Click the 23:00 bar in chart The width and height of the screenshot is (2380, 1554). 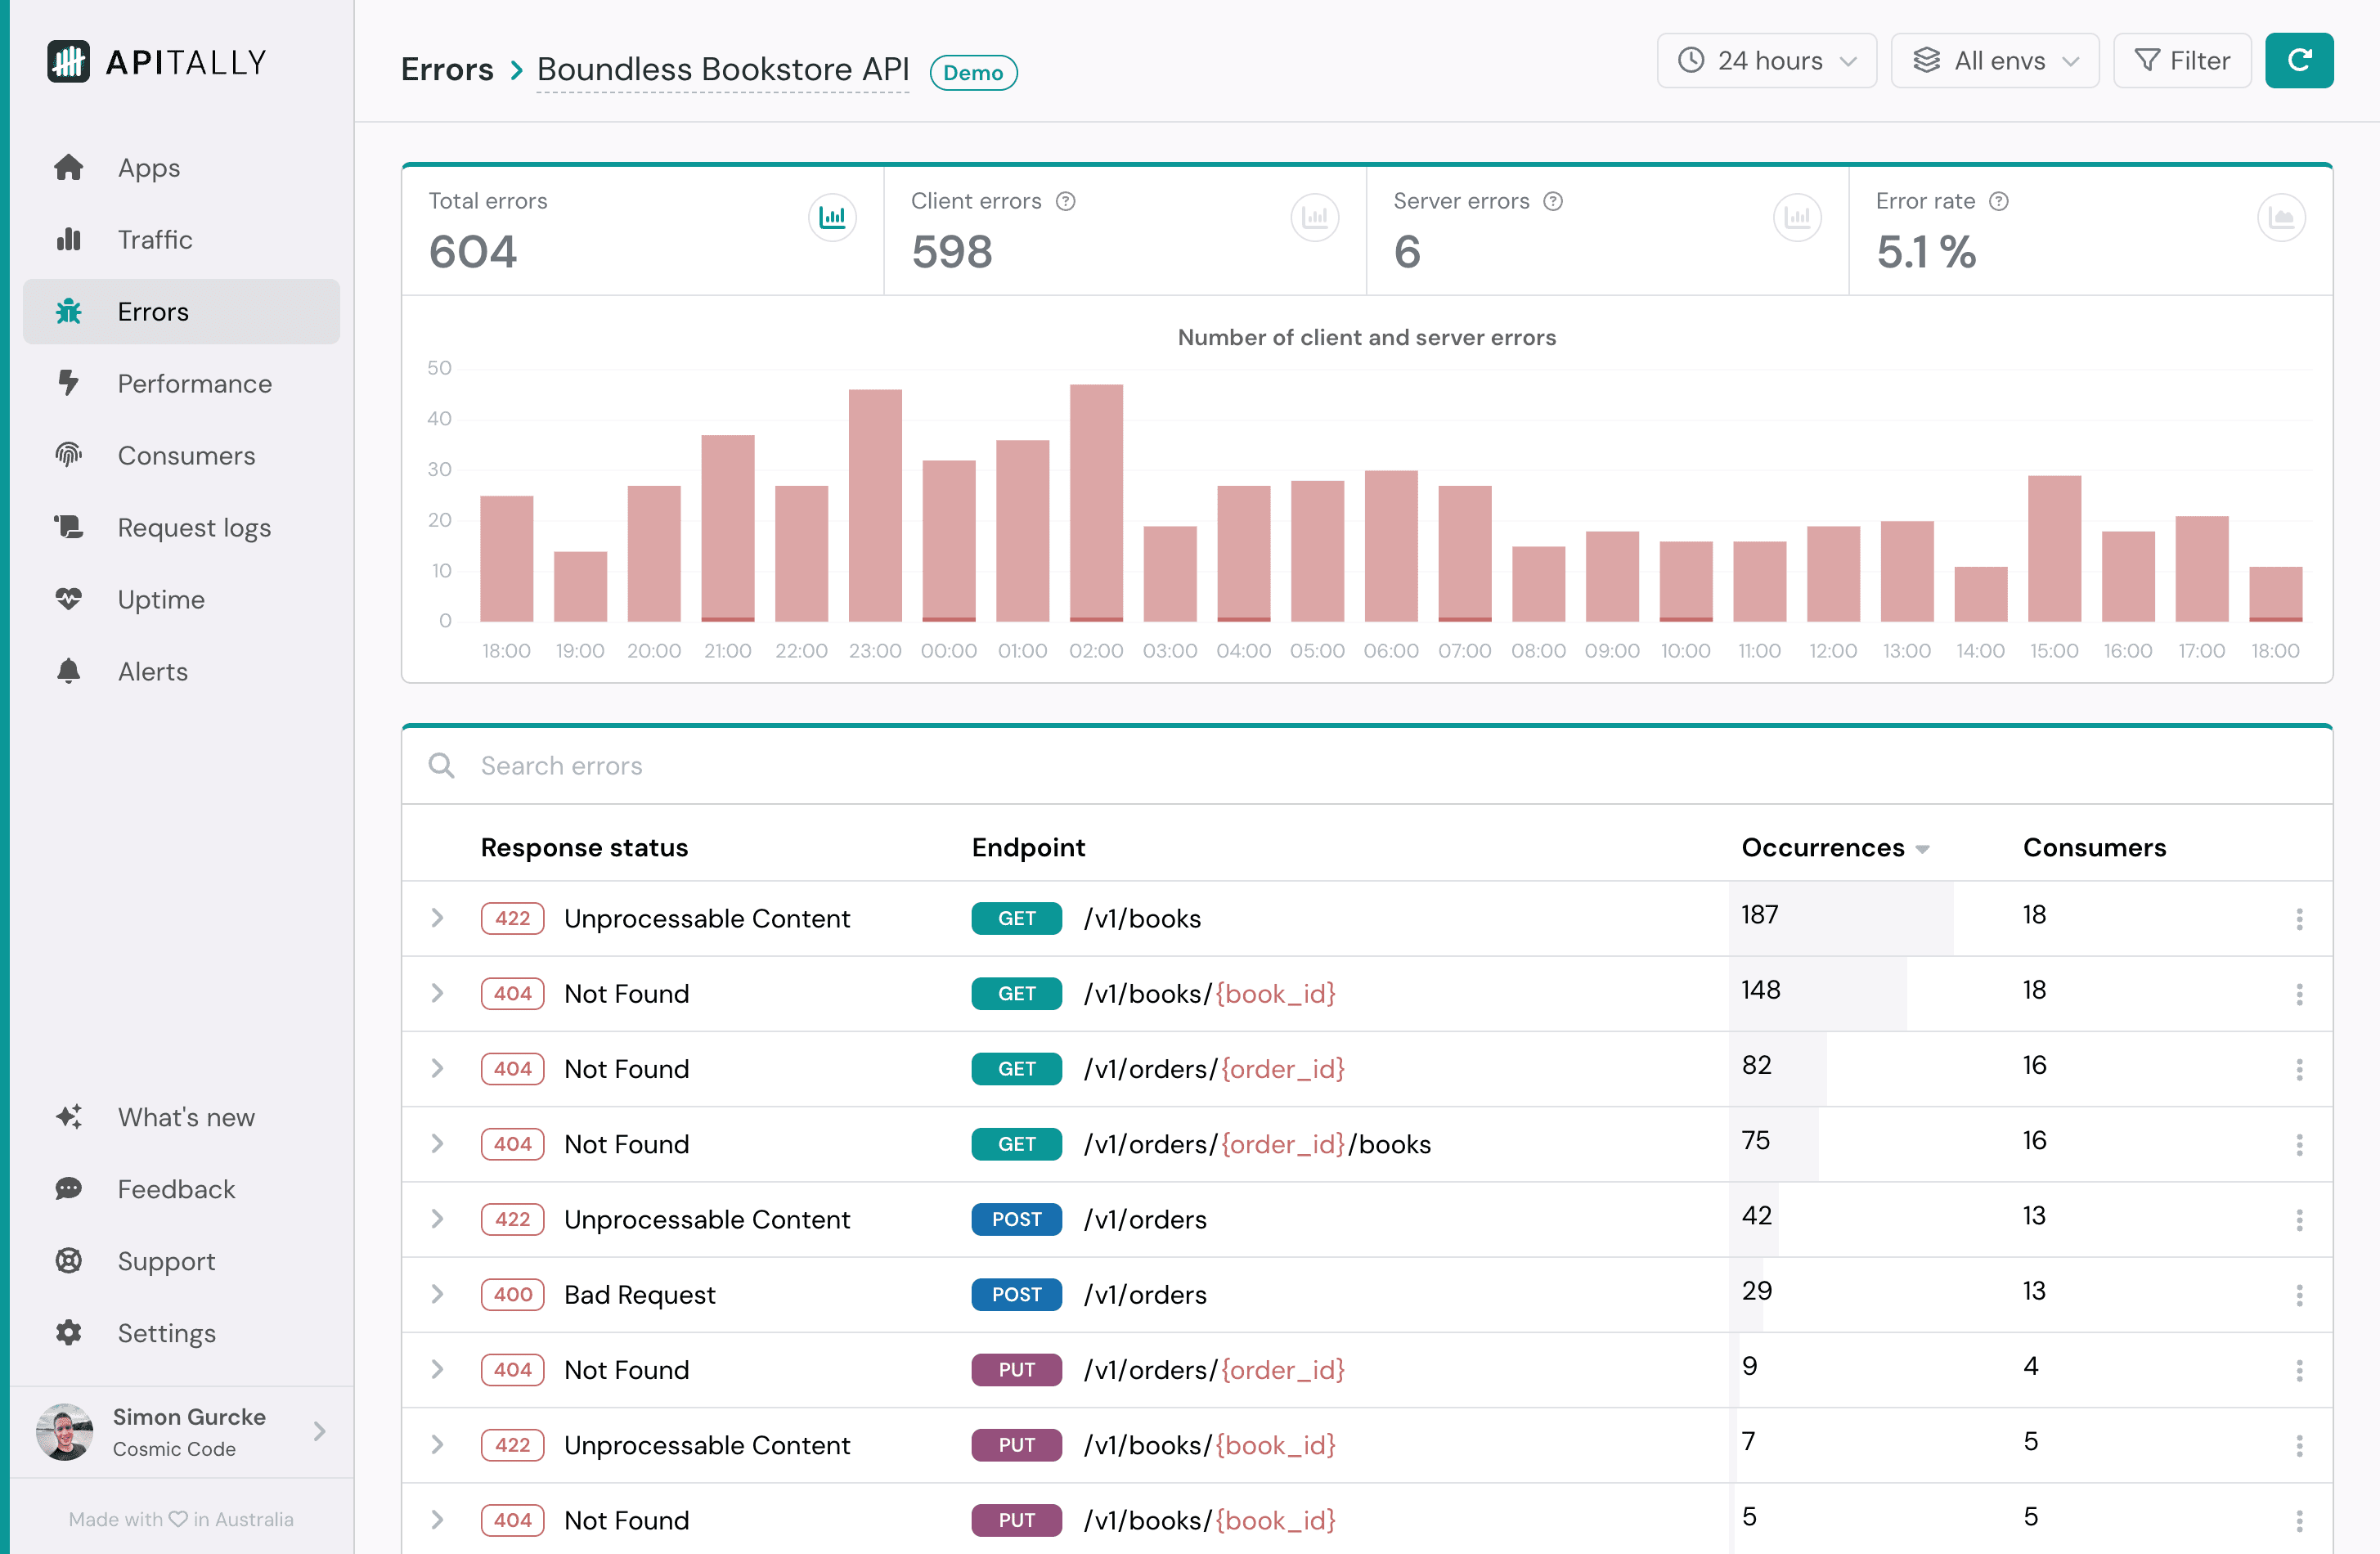click(875, 505)
